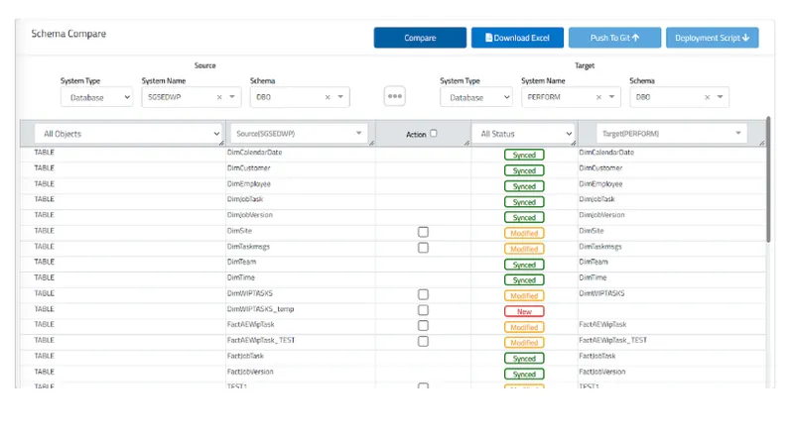Click the Modified badge for FactAEWipTask_TEST
The height and width of the screenshot is (437, 794).
[524, 343]
